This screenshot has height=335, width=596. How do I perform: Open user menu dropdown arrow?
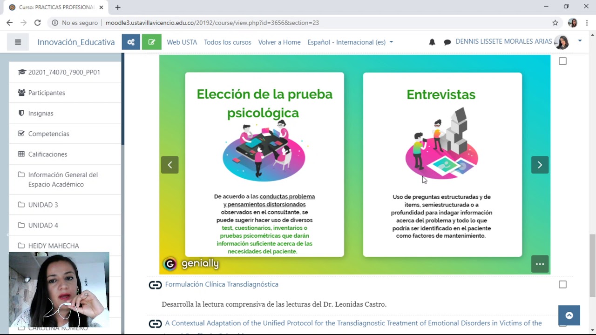pos(580,41)
